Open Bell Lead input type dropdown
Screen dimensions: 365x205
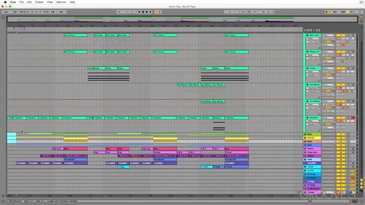click(x=328, y=35)
